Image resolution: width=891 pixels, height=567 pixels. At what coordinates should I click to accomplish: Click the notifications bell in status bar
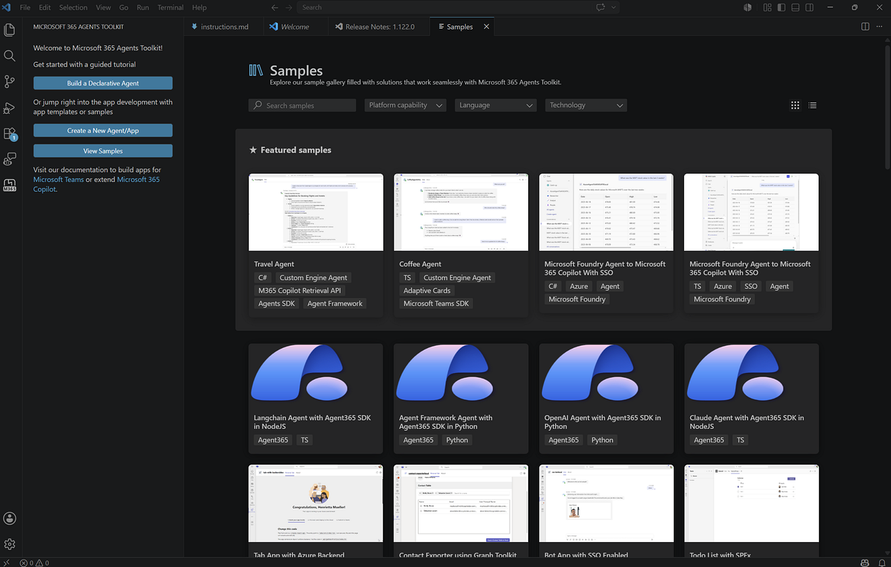pos(881,563)
